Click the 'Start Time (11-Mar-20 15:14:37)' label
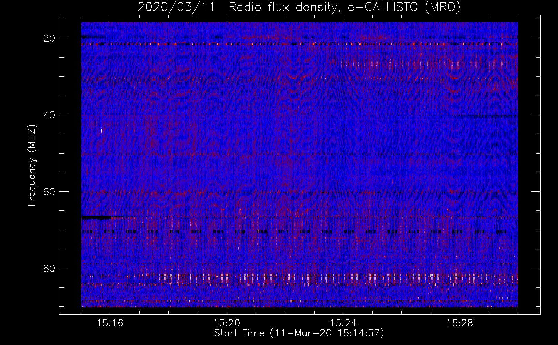Screen dimensions: 558x345 [x=299, y=333]
